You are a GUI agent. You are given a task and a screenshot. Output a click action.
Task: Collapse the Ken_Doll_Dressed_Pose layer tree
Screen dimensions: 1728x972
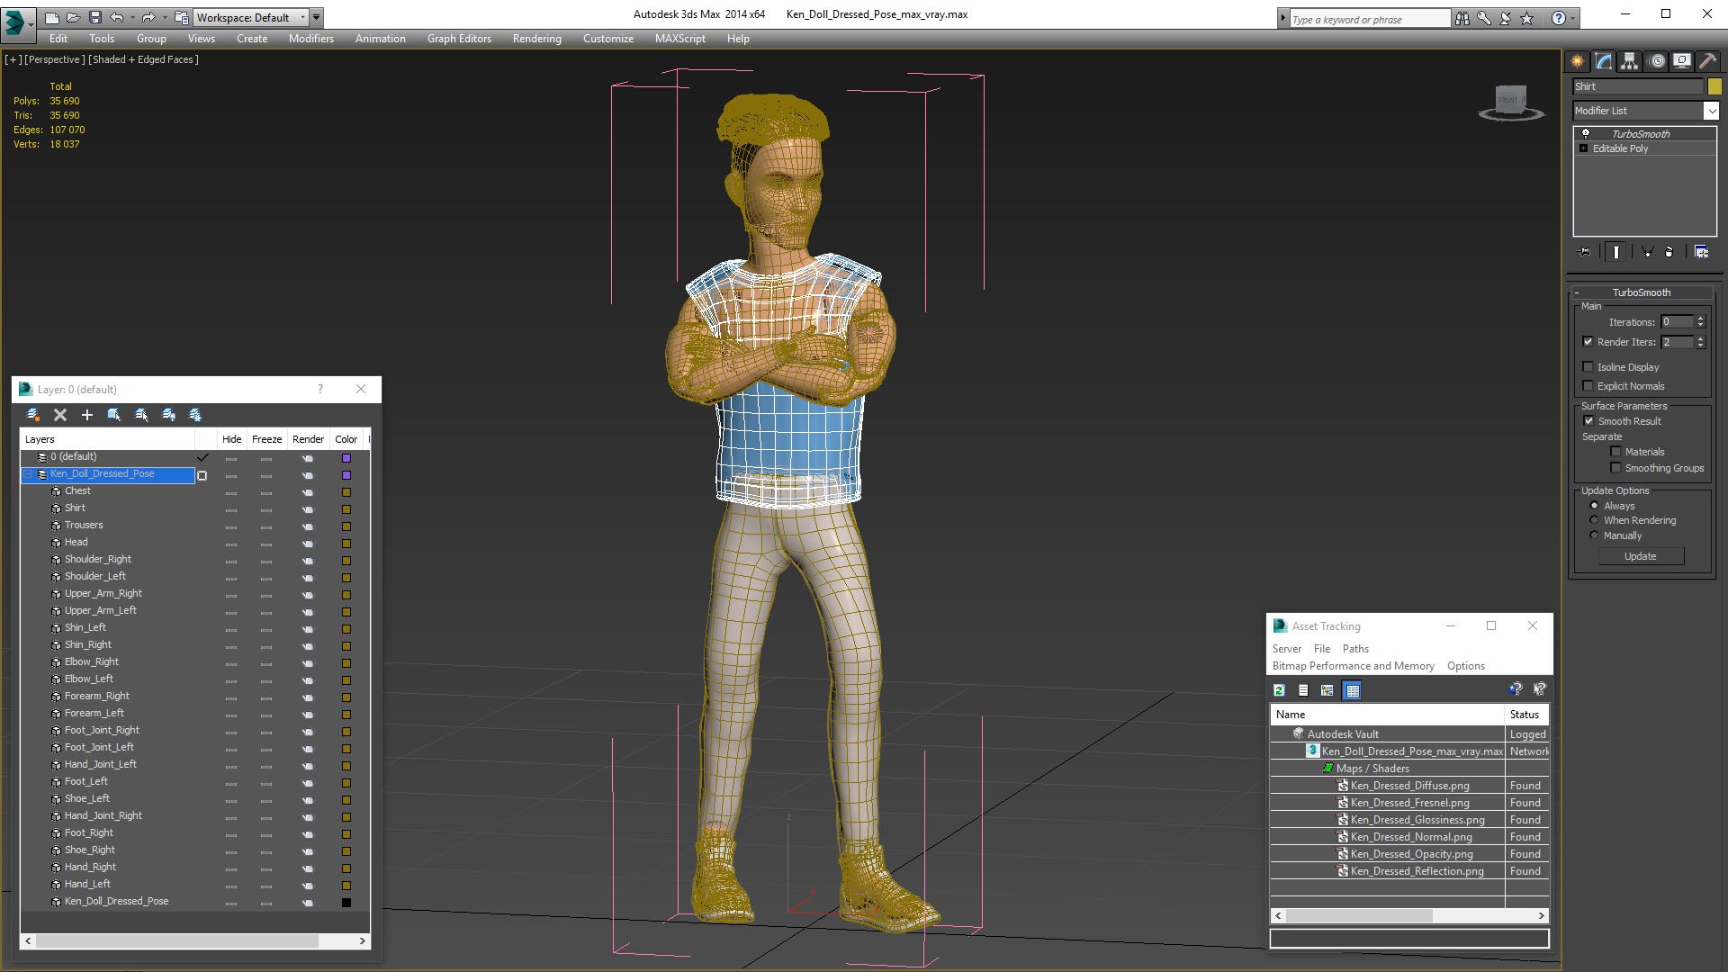click(x=28, y=474)
